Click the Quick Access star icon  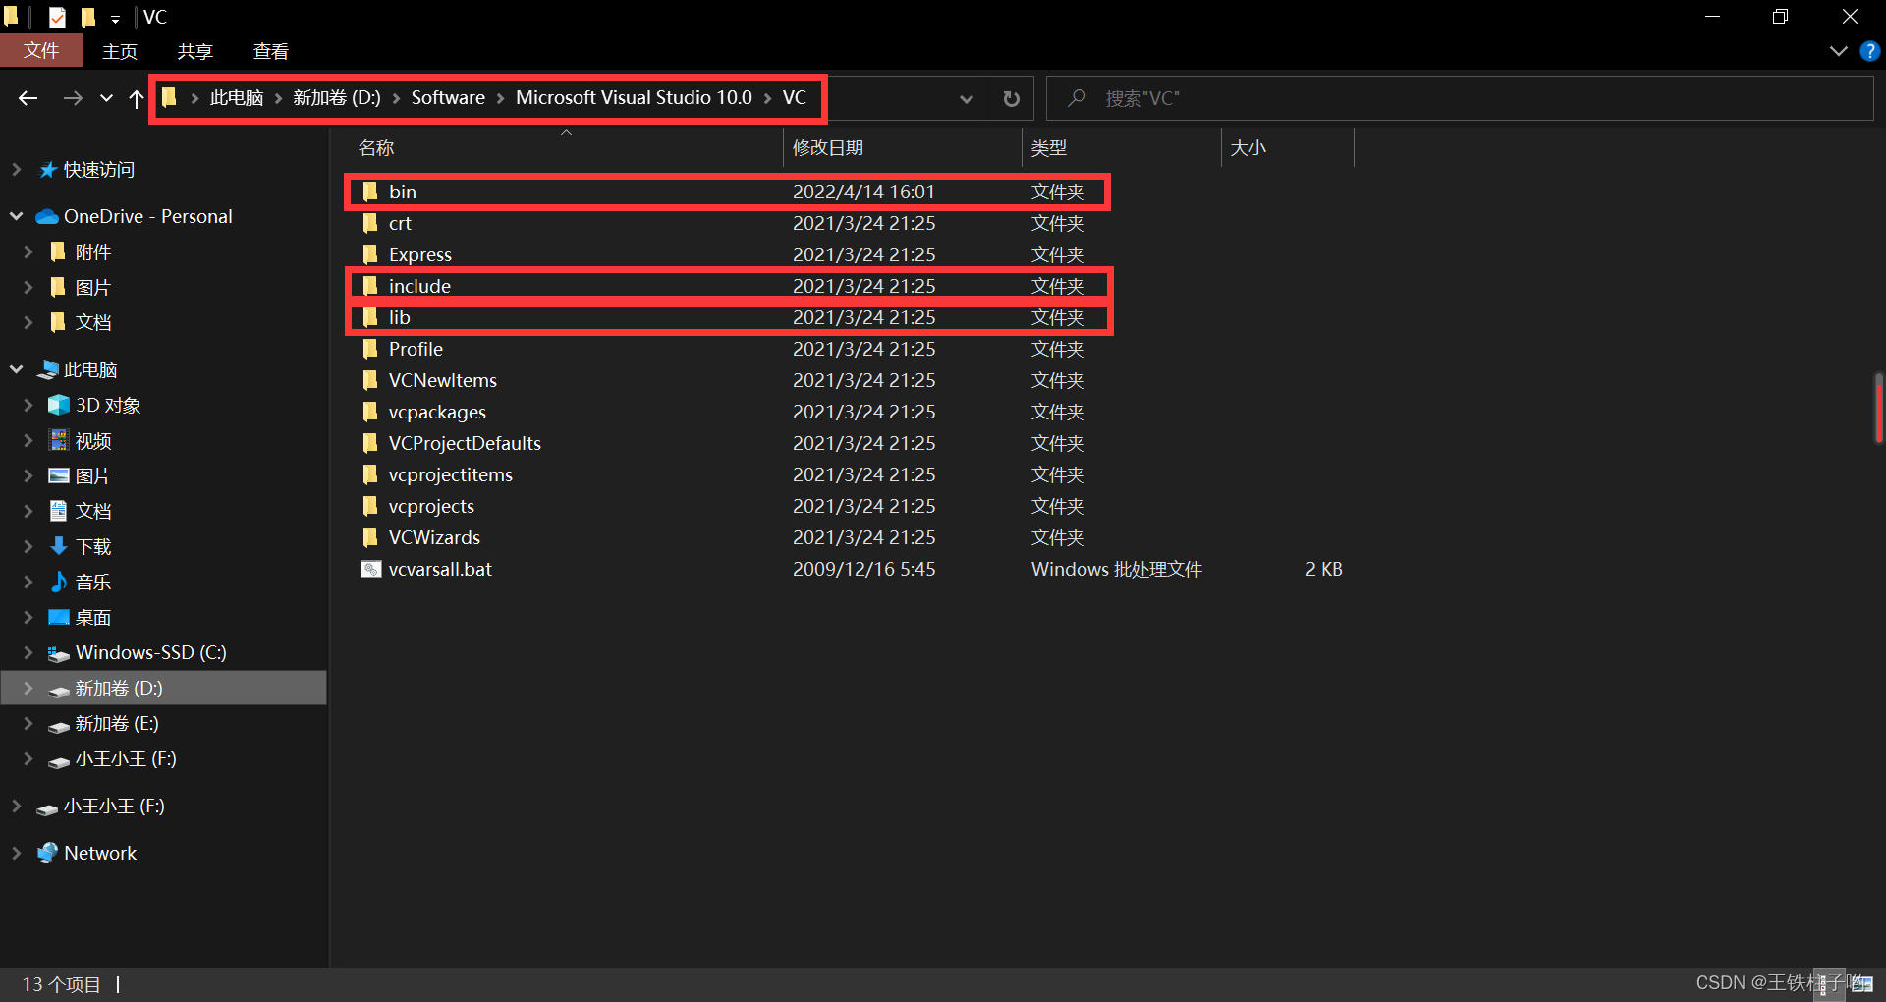tap(47, 170)
